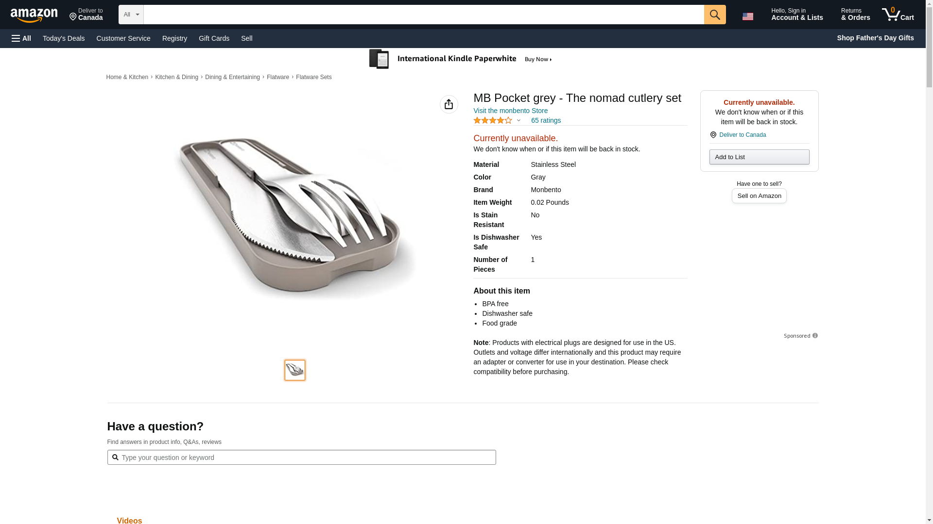Click the International Kindle Paperwhite banner
The image size is (933, 524).
(x=461, y=59)
